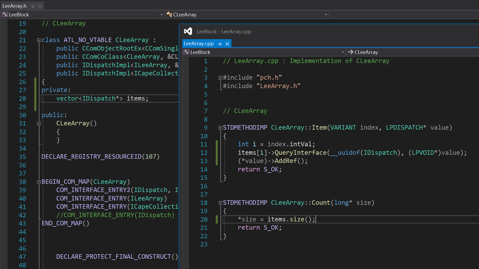Click END_COM_MAP() line
479x269 pixels.
click(66, 223)
